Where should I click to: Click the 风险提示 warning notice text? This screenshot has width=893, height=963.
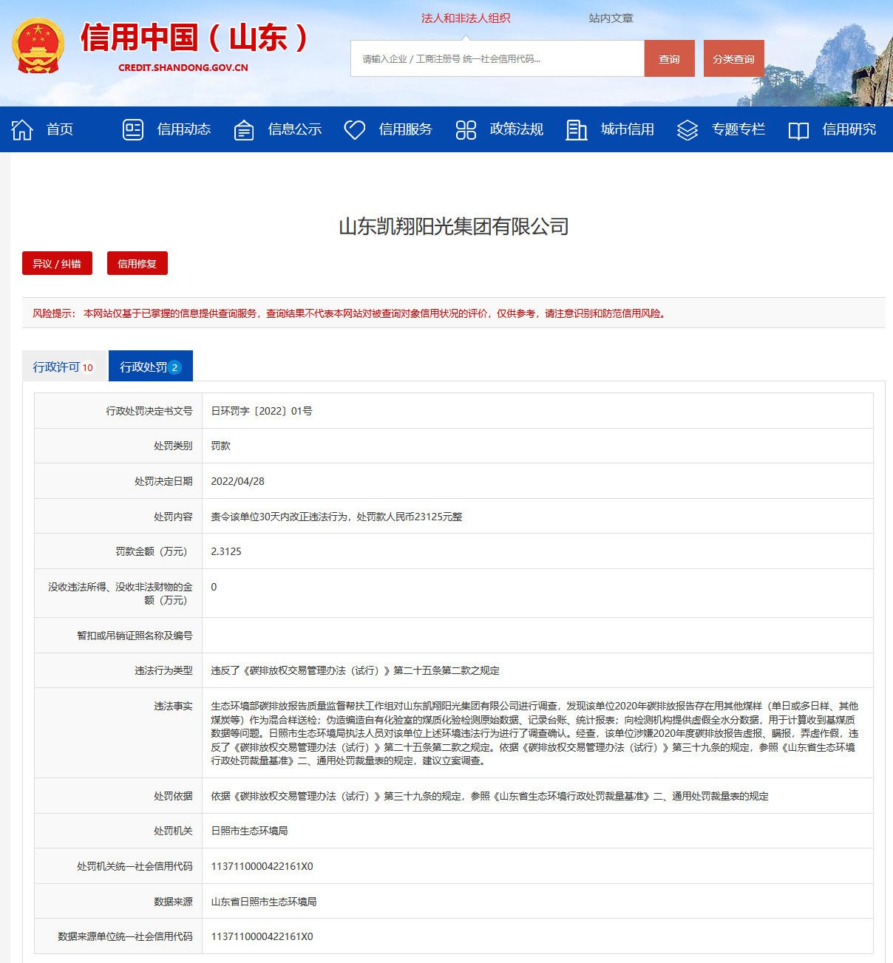(349, 313)
